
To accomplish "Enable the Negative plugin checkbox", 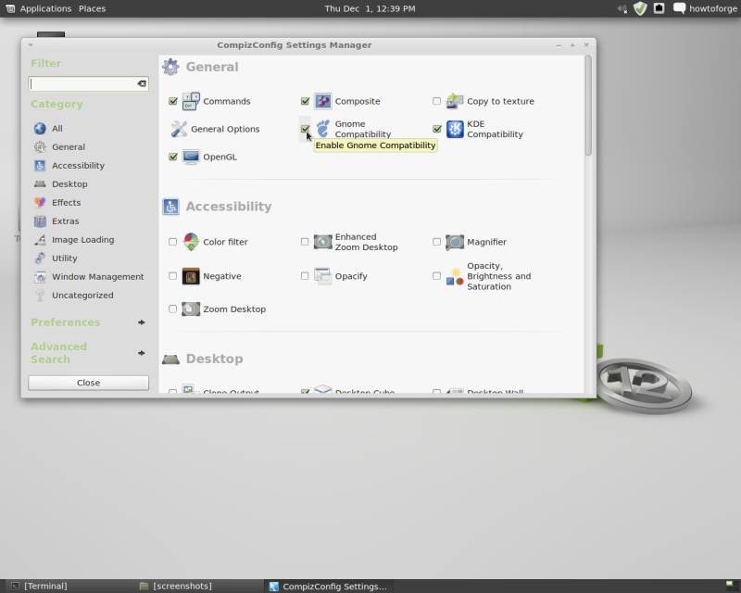I will [173, 276].
